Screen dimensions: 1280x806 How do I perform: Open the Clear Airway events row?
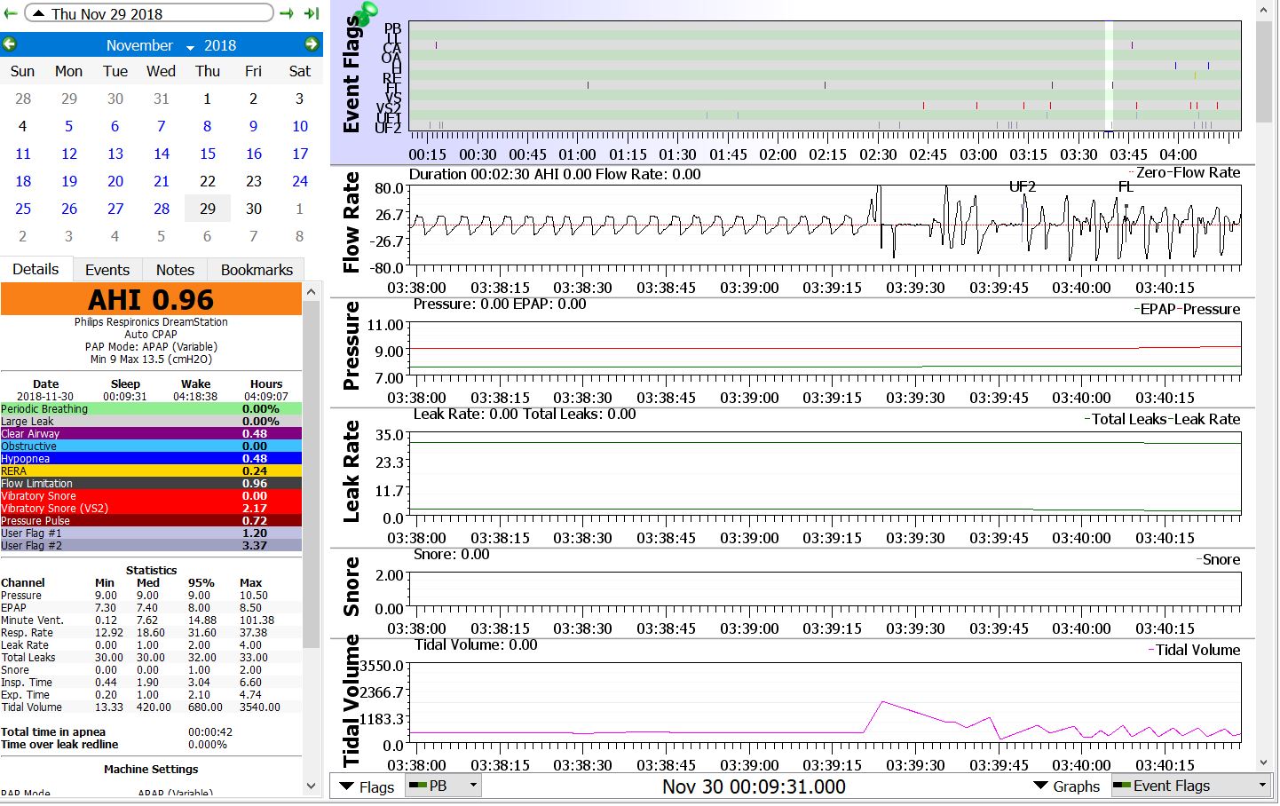[x=151, y=434]
